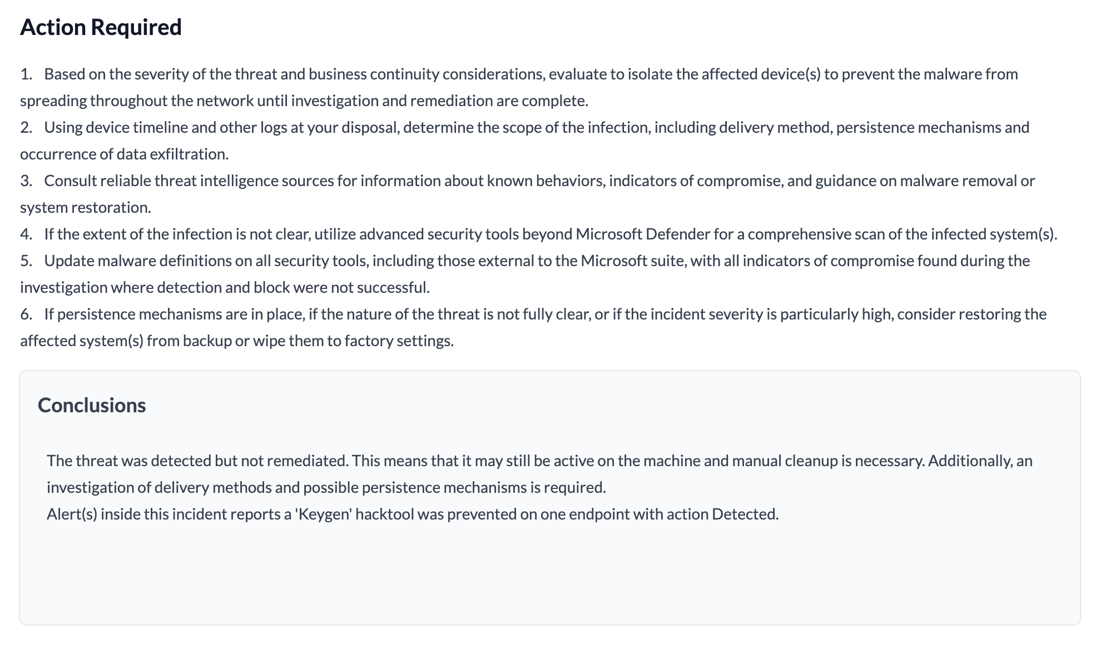Click the 'Keygen' word in the conclusions
Screen dimensions: 1120x649
click(324, 514)
